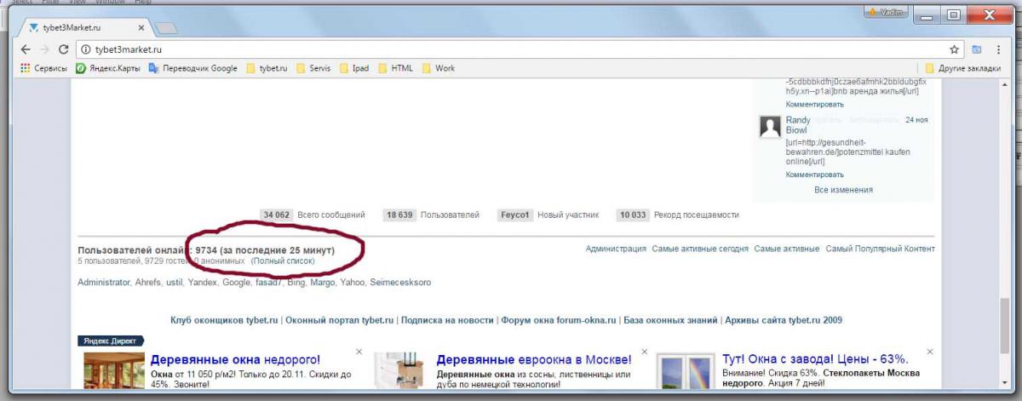
Task: Open the Другие закладки folder
Action: click(963, 68)
